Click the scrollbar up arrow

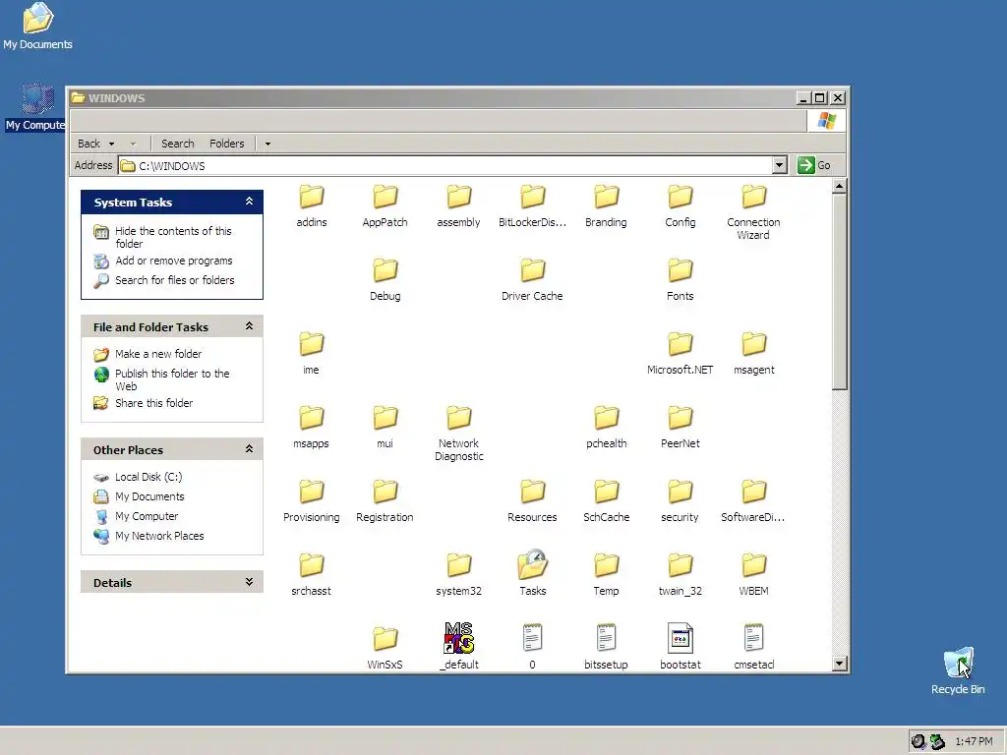(840, 186)
